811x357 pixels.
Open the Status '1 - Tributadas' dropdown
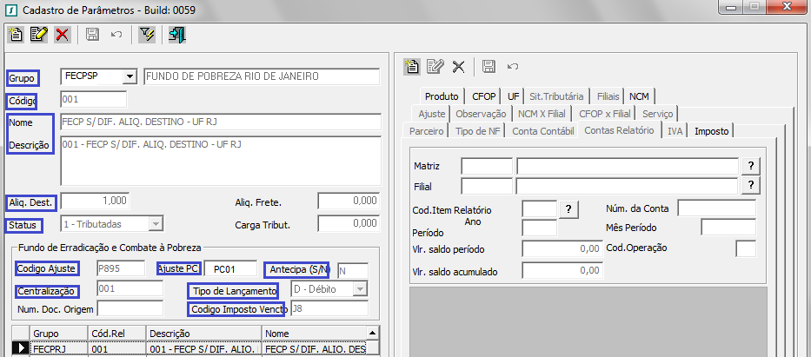point(156,224)
